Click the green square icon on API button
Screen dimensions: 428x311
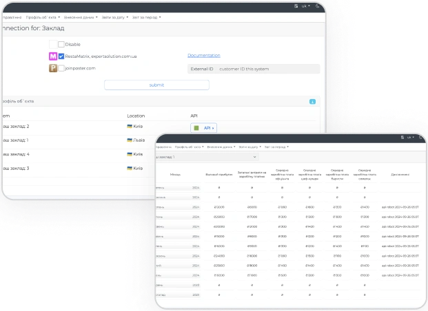196,127
